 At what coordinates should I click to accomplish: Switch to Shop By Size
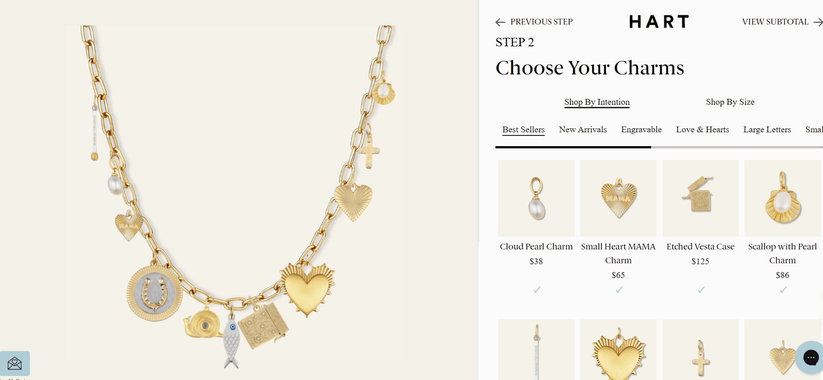coord(730,102)
